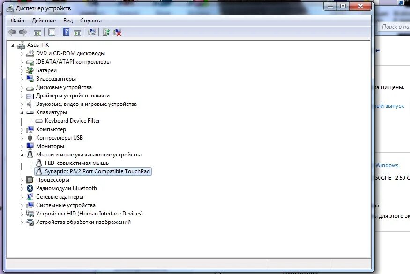Viewport: 410px width, 274px height.
Task: Close the Диспетчер устройств window
Action: (360, 6)
